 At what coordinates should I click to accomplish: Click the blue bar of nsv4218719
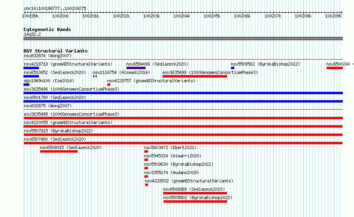tap(31, 68)
